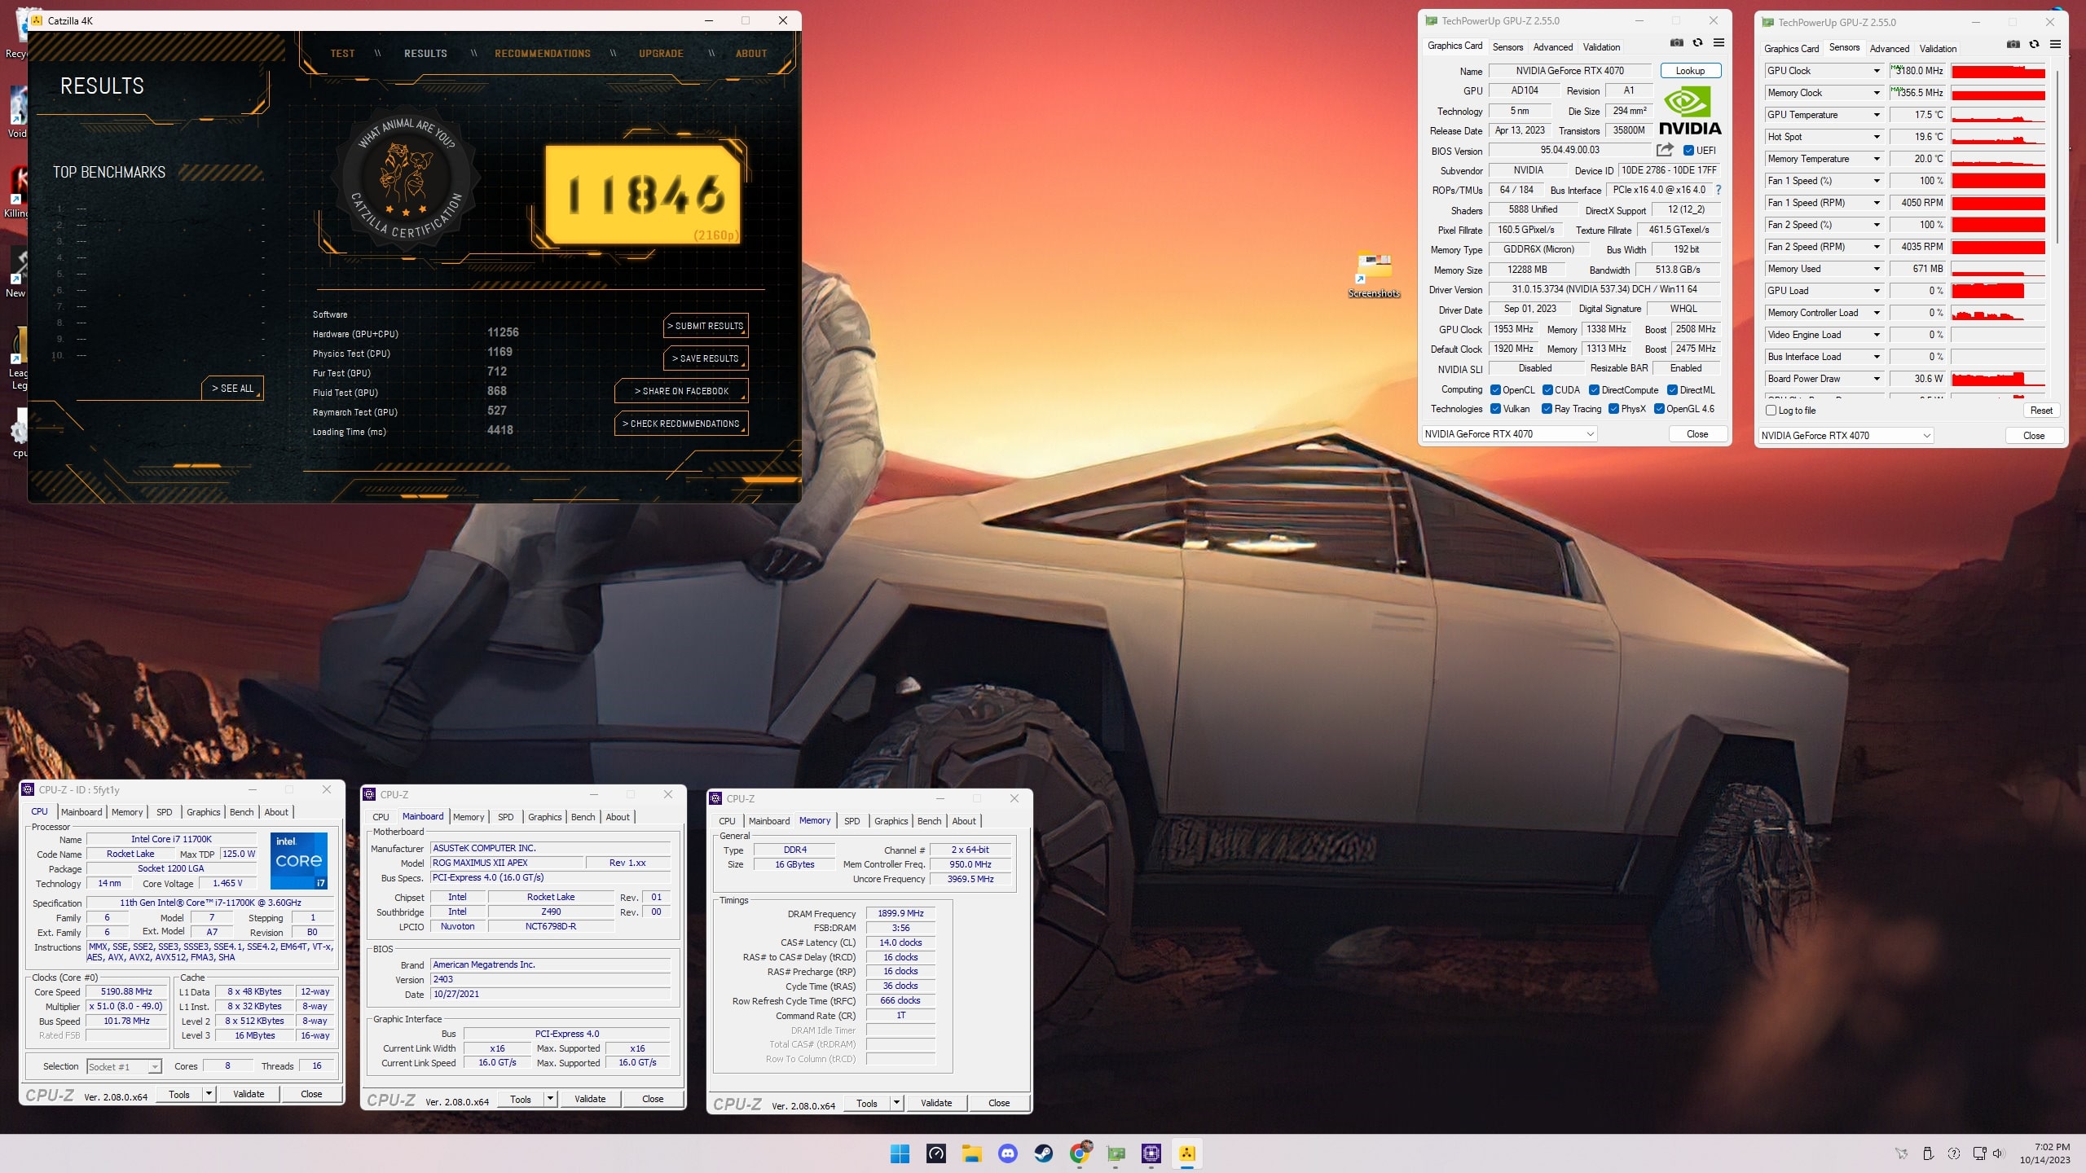This screenshot has width=2086, height=1173.
Task: Expand the GPU Temperature sensor dropdown
Action: [1877, 115]
